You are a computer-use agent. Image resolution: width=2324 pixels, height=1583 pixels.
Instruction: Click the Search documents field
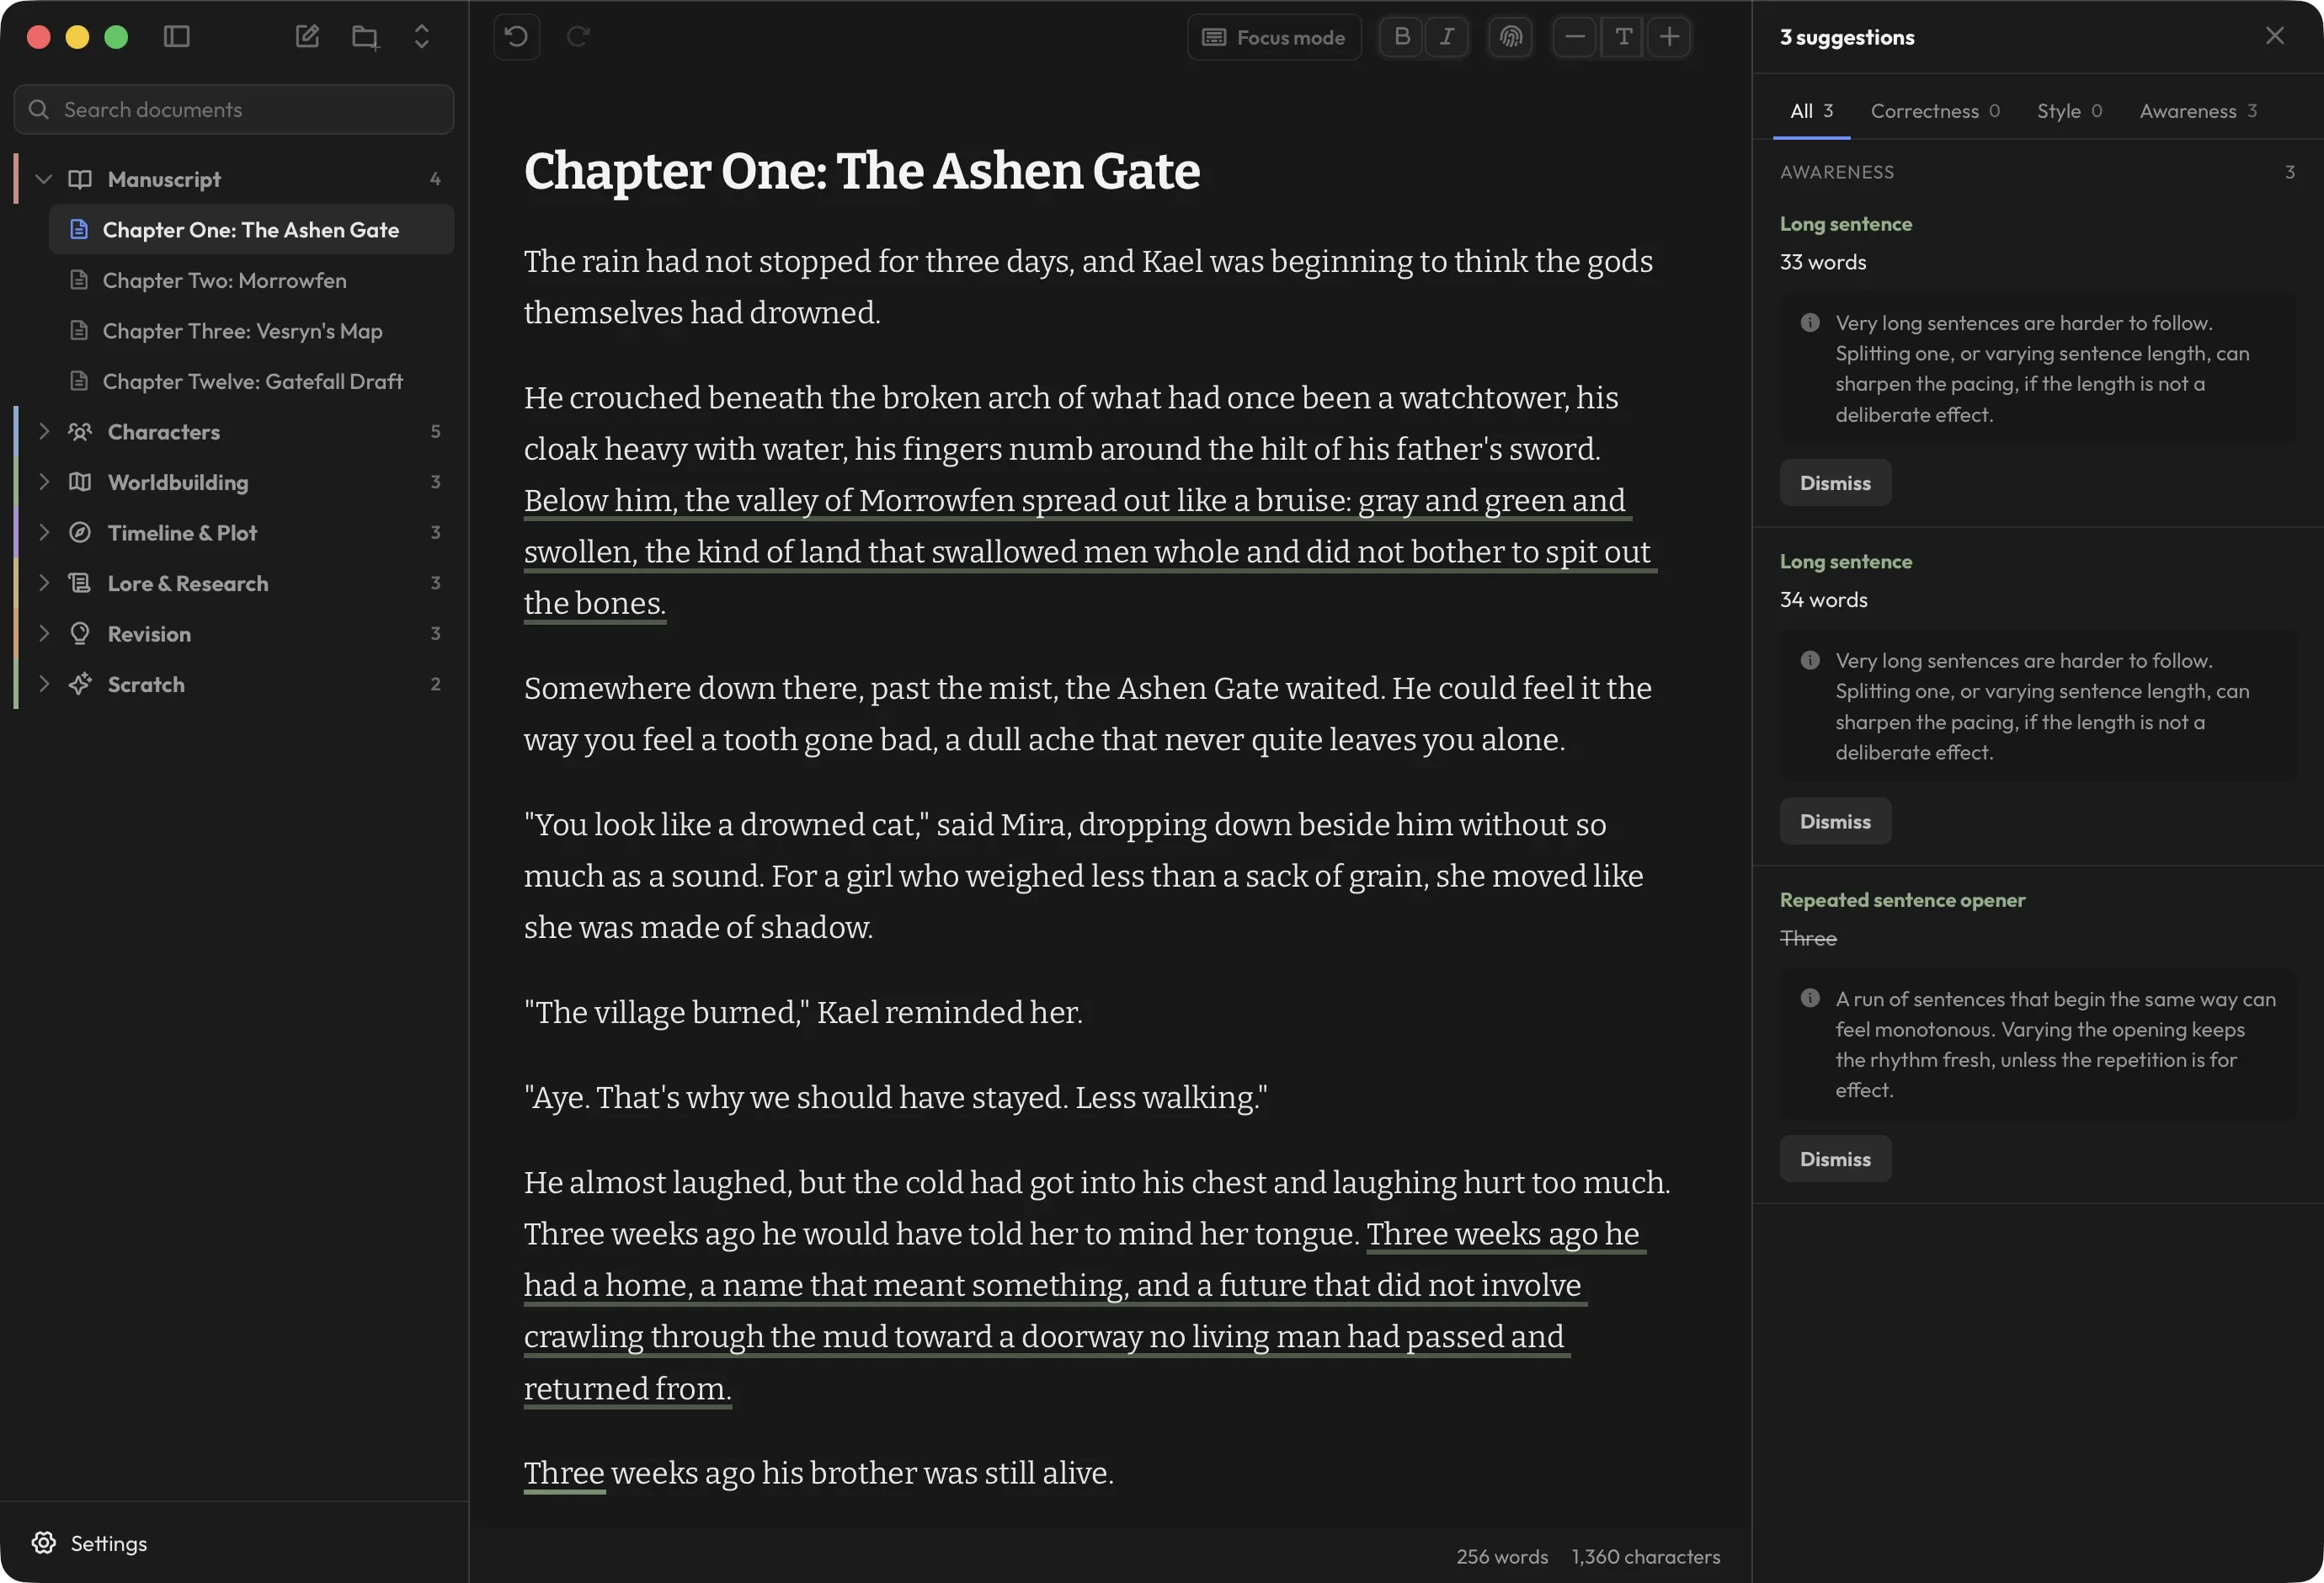tap(234, 109)
